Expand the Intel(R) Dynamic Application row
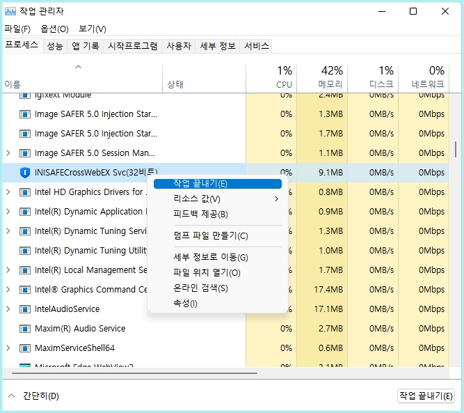 point(8,212)
